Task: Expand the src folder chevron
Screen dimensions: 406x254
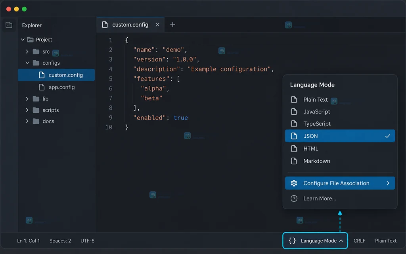Action: click(27, 52)
